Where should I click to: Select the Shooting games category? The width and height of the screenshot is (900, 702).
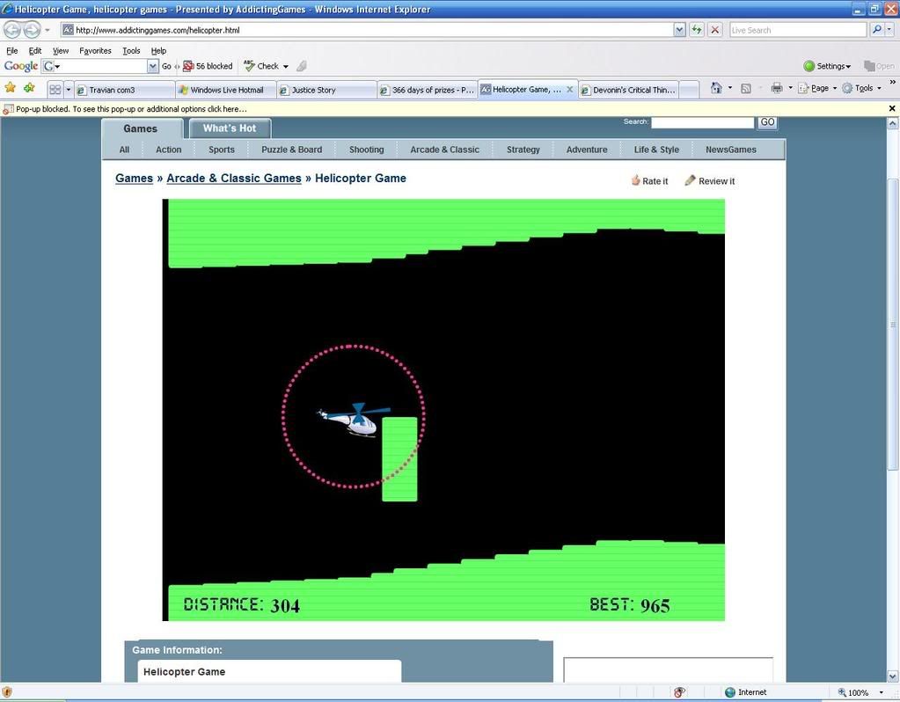tap(366, 150)
